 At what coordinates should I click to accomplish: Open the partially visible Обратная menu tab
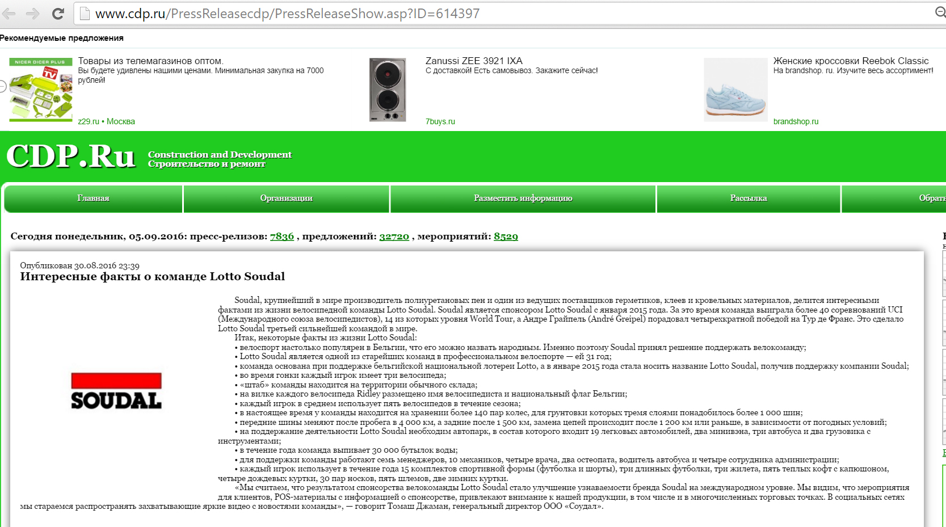coord(894,198)
